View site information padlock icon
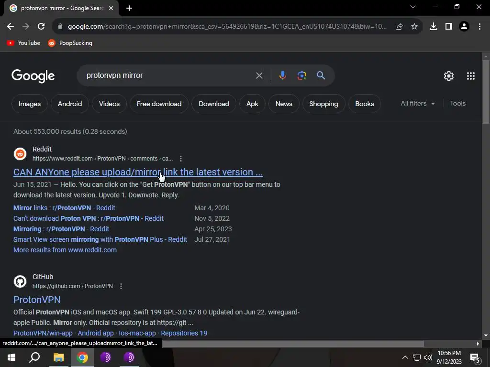This screenshot has width=490, height=367. pyautogui.click(x=60, y=27)
